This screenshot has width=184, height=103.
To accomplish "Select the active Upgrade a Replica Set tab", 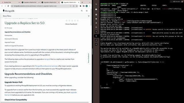I will [70, 2].
